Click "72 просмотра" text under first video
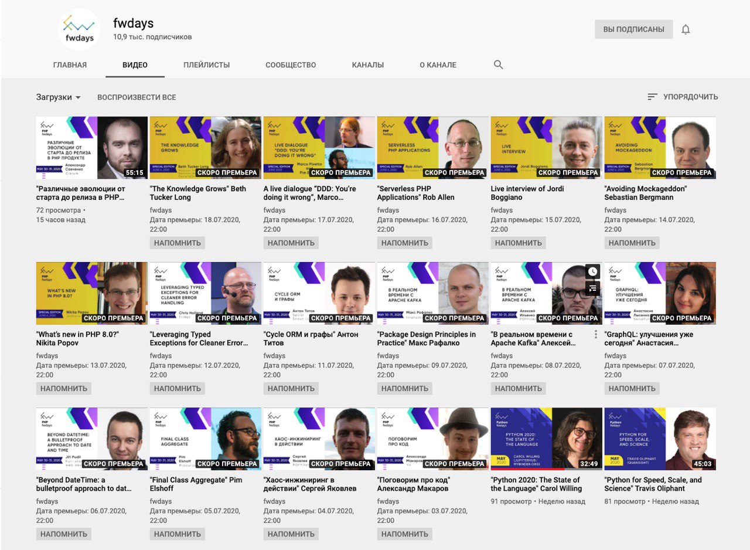The width and height of the screenshot is (750, 550). 59,210
